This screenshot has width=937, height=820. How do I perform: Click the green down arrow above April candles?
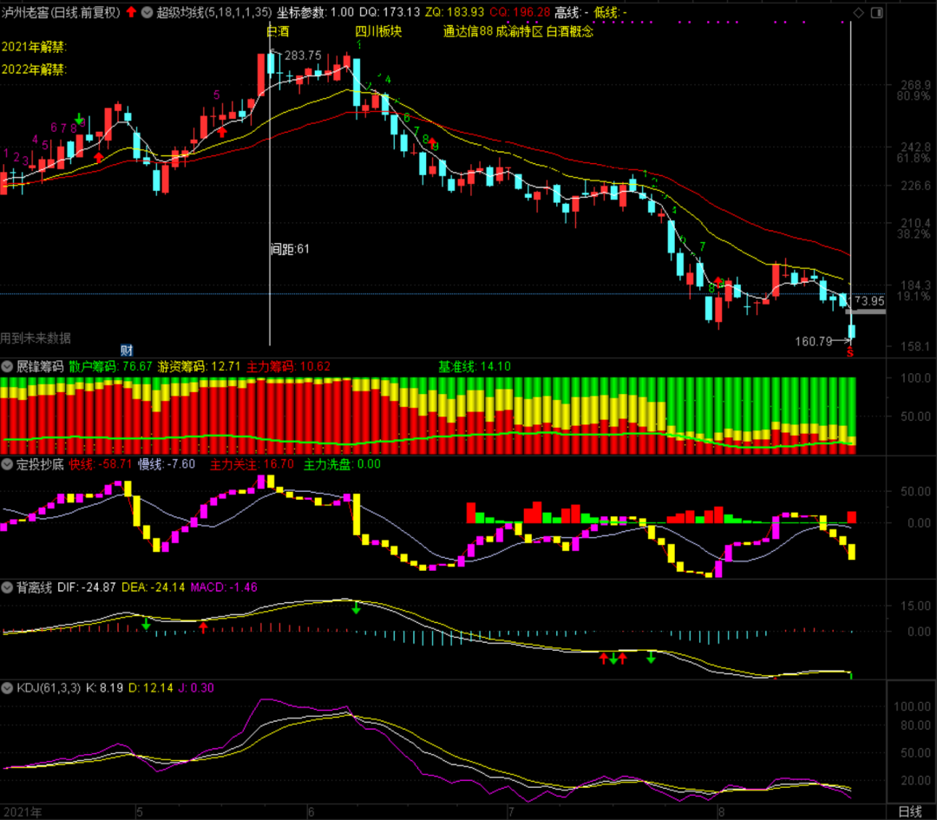79,118
